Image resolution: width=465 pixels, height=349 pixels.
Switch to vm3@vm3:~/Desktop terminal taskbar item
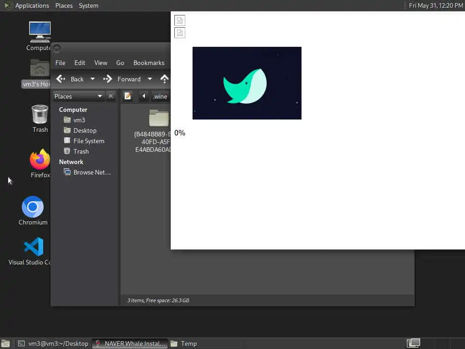click(54, 344)
